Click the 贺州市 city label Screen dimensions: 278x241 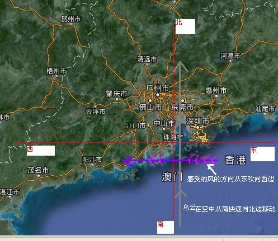(x=71, y=19)
